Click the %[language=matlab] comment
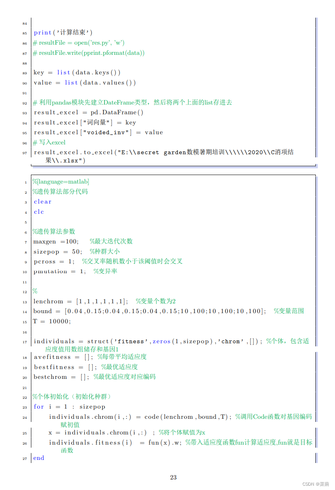The width and height of the screenshot is (335, 490). [x=61, y=182]
